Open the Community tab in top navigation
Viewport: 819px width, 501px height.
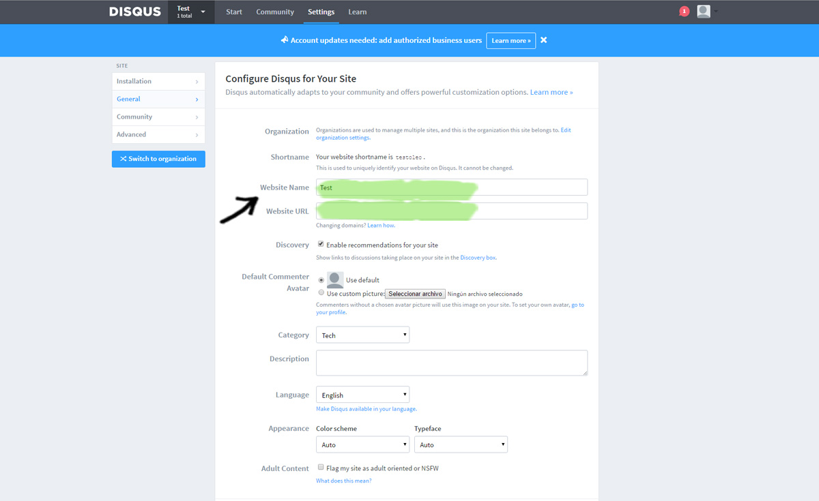point(275,12)
